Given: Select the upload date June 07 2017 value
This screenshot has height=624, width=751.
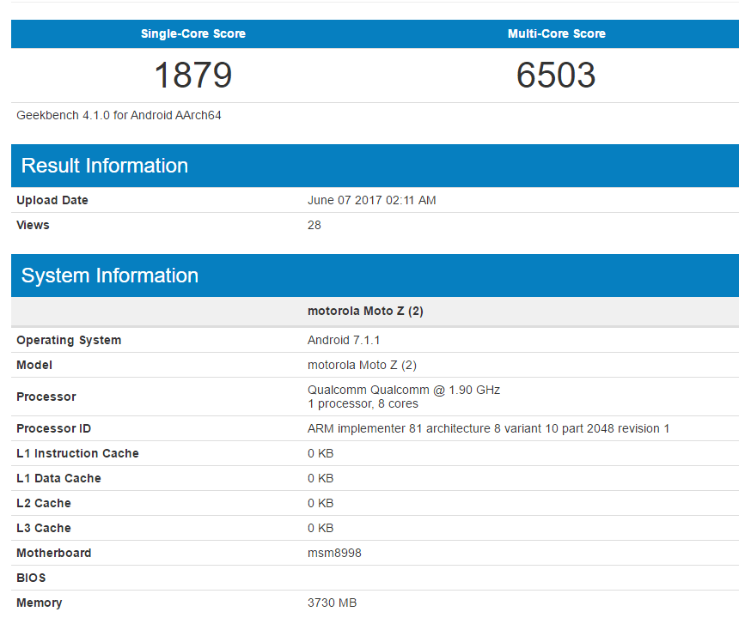Looking at the screenshot, I should (x=371, y=200).
